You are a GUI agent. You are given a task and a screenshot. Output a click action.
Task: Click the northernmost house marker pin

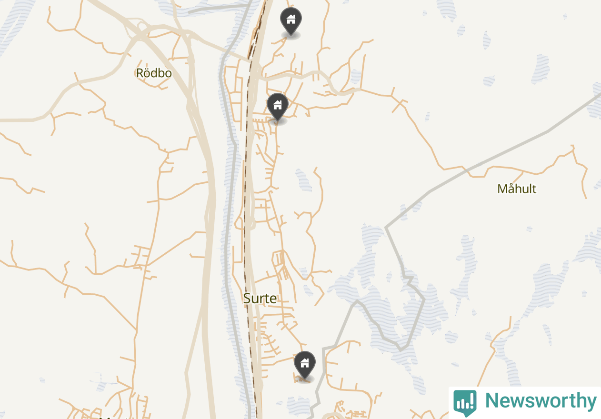(290, 20)
